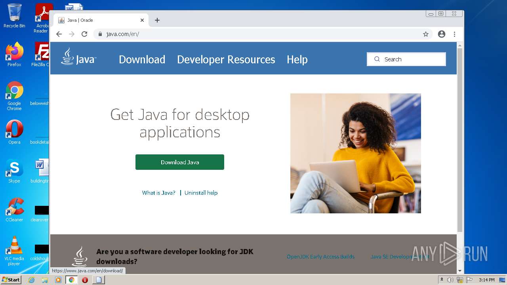Screen dimensions: 507x285
Task: Open the CCleaner desktop shortcut
Action: pyautogui.click(x=14, y=210)
